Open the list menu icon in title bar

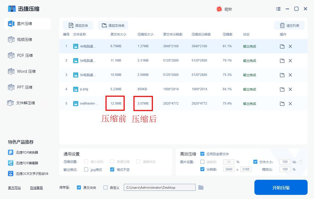[278, 9]
